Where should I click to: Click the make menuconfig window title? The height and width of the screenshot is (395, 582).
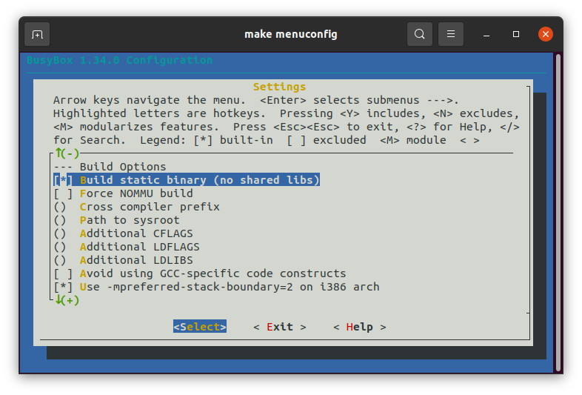290,34
